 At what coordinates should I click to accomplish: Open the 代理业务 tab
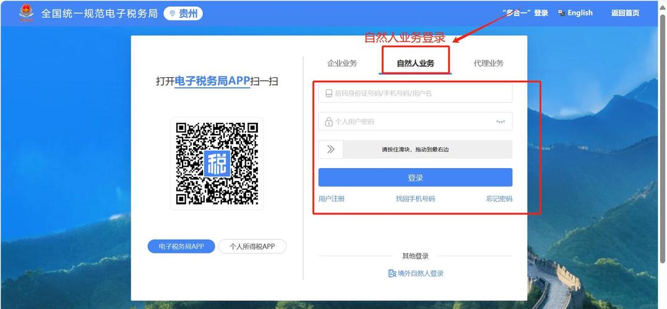pos(489,63)
